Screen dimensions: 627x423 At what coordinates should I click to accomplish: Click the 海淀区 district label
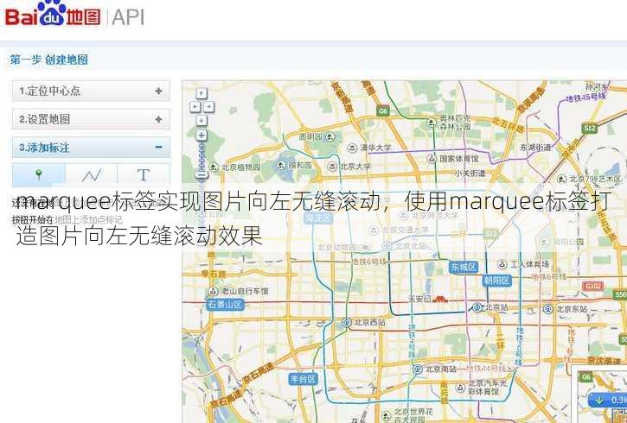click(x=318, y=218)
